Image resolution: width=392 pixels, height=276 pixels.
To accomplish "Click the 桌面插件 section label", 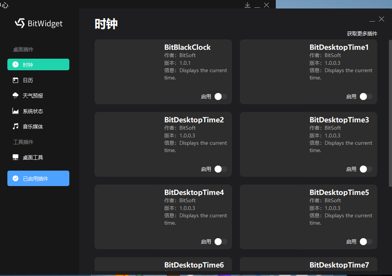I will (23, 49).
